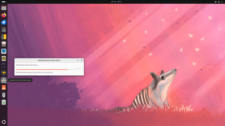The height and width of the screenshot is (126, 225).
Task: Open the USB drive icon in dock
Action: point(4,95)
